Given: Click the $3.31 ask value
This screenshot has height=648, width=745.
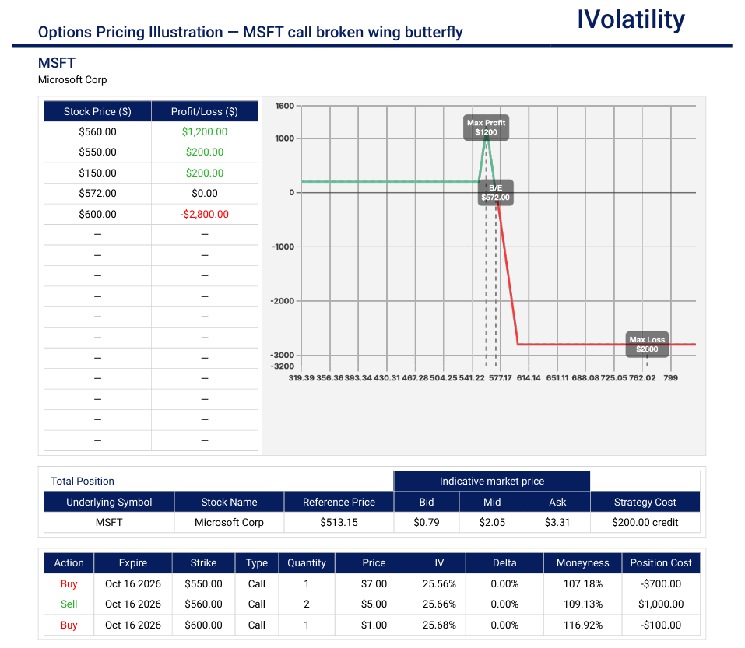Looking at the screenshot, I should coord(557,522).
